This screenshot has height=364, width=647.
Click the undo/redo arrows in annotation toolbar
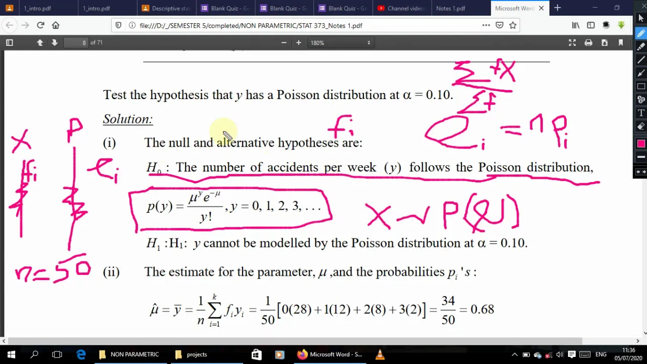(641, 172)
